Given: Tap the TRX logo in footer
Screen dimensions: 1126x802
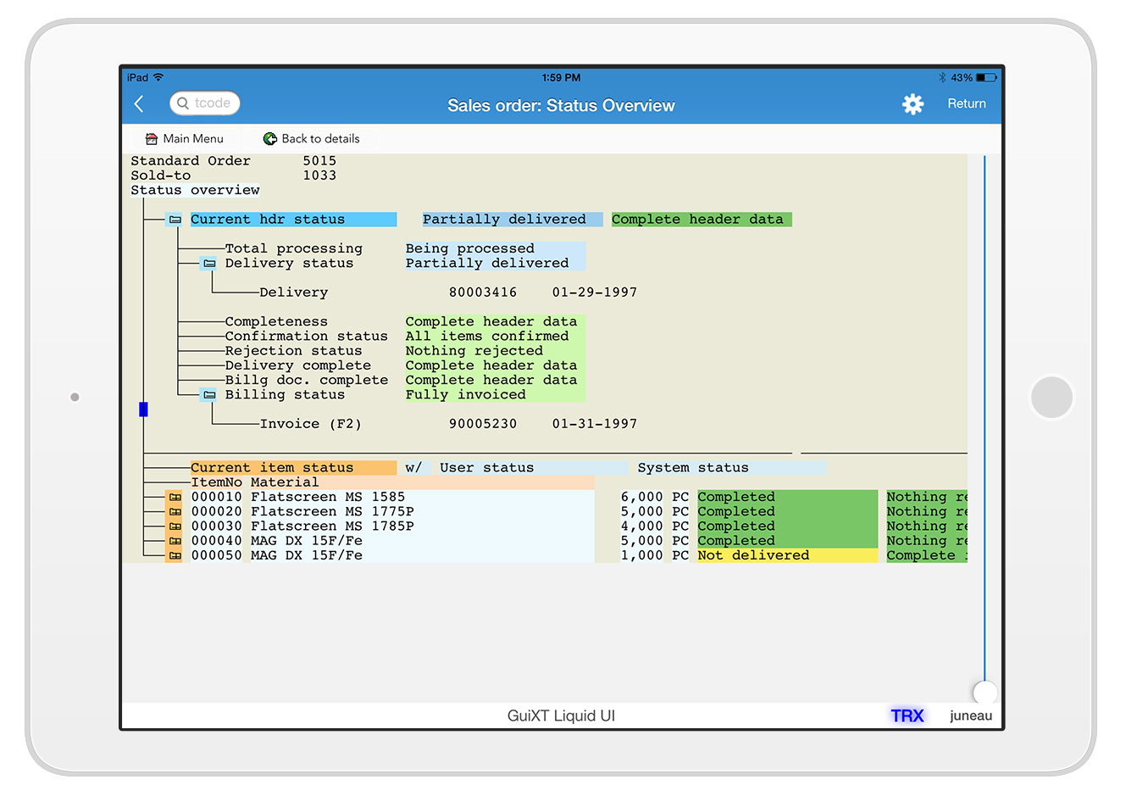Looking at the screenshot, I should coord(907,716).
